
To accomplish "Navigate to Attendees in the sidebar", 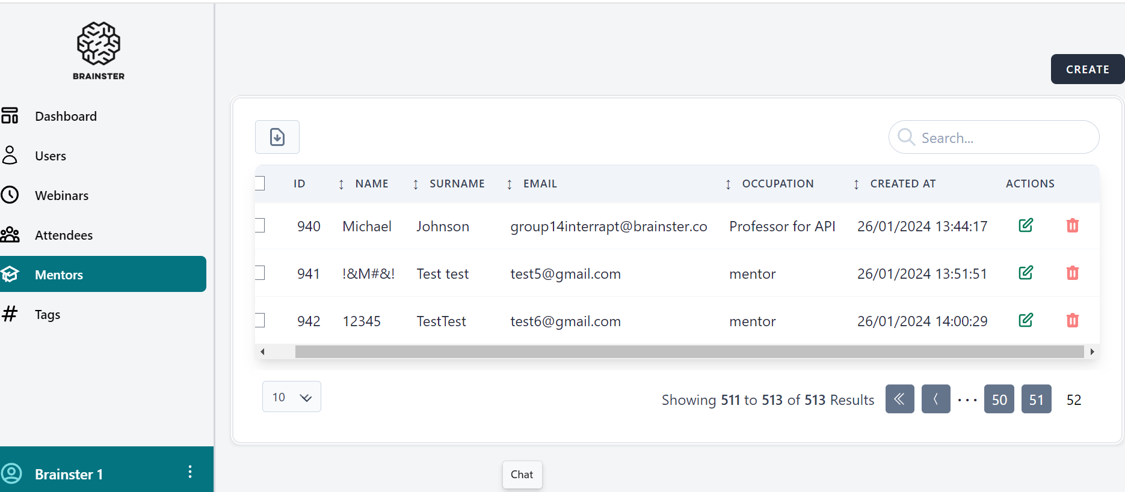I will click(x=63, y=235).
